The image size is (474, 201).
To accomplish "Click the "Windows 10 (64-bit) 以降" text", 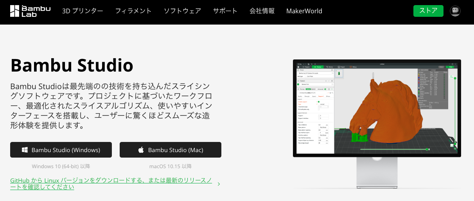I will point(61,166).
